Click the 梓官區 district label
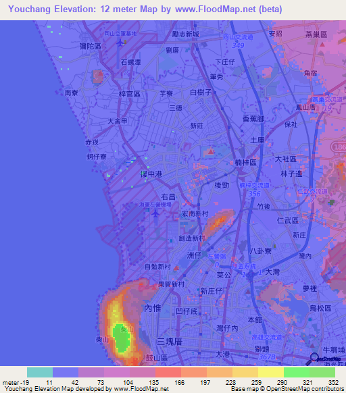Screen dimensions: 346x393 point(130,94)
